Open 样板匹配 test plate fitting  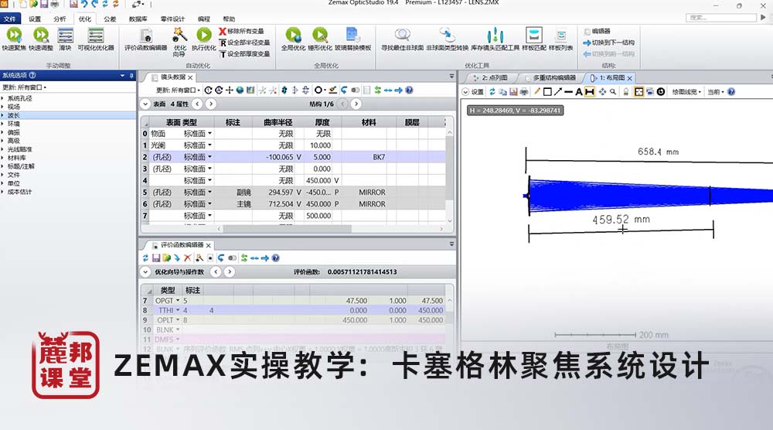click(534, 39)
